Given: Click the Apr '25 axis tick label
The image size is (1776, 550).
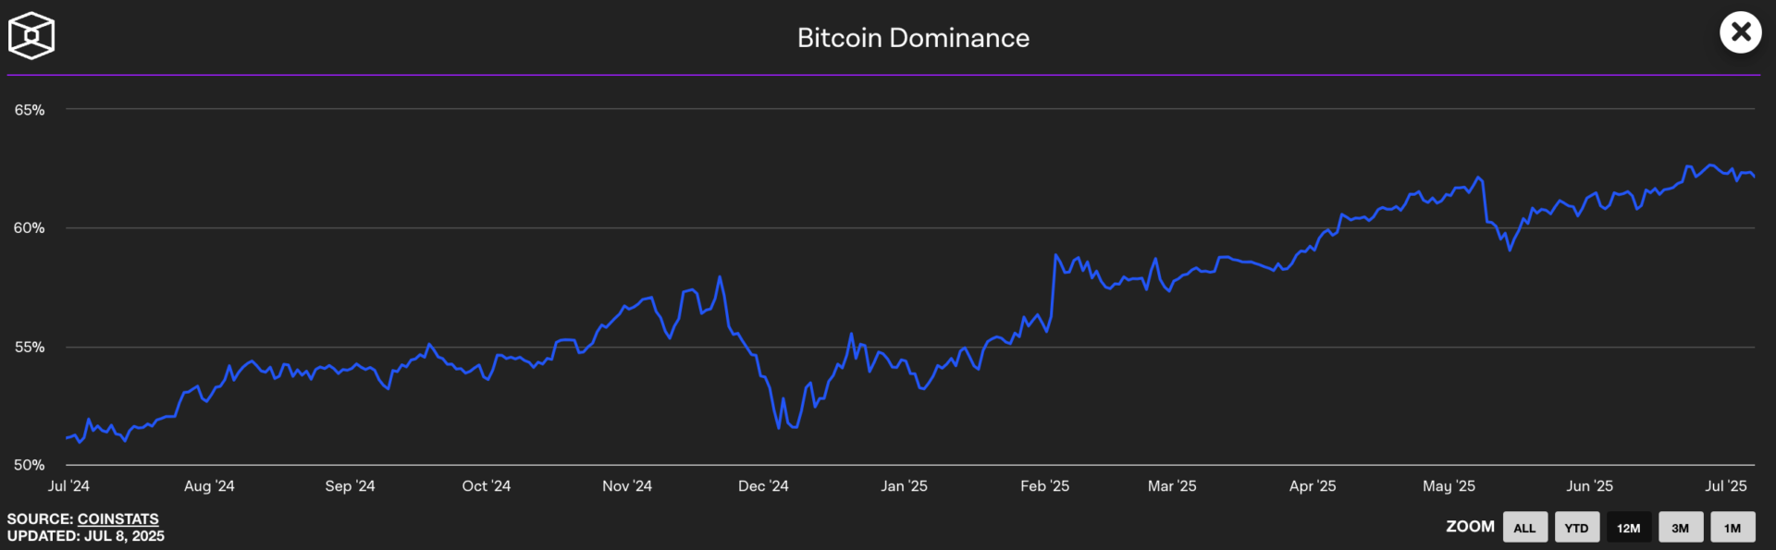Looking at the screenshot, I should click(1312, 486).
